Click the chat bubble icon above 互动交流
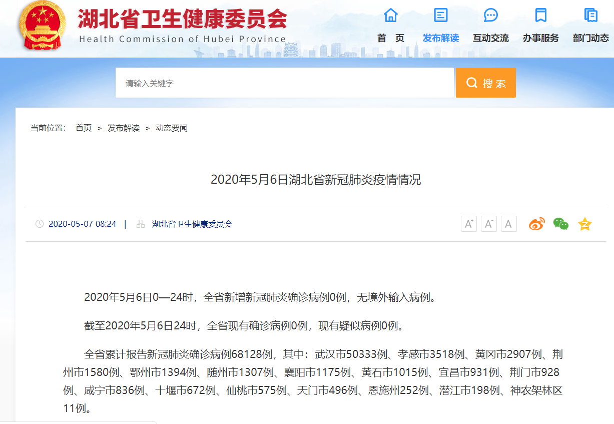Screen dimensions: 614x424 pyautogui.click(x=490, y=16)
